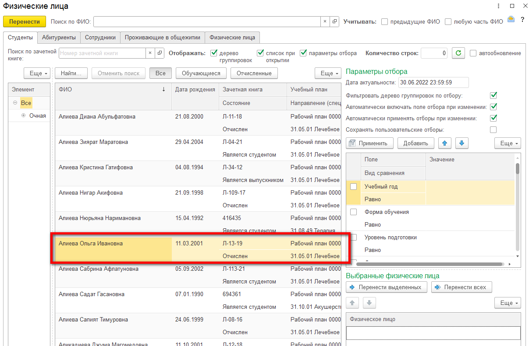Enable предыдущие ФИО option
529x346 pixels.
[384, 21]
